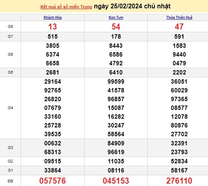Select G6 number 9440
The image size is (208, 186).
[179, 55]
